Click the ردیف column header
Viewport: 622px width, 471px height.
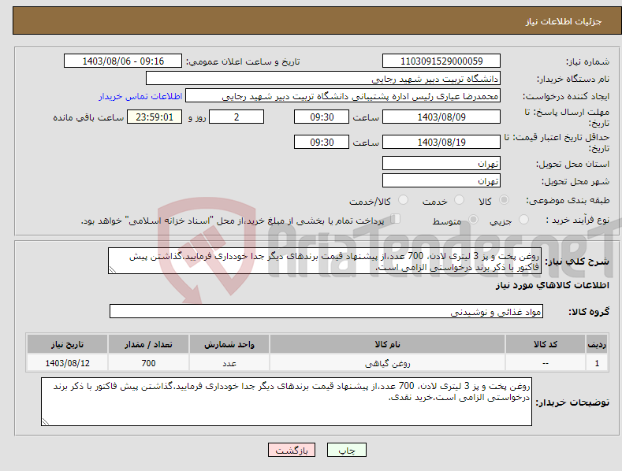click(597, 344)
